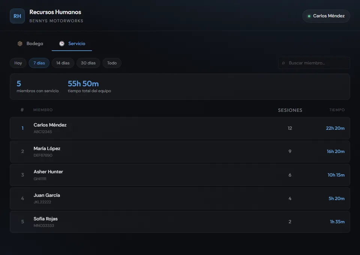Click the JKL22222 member ID

[42, 202]
